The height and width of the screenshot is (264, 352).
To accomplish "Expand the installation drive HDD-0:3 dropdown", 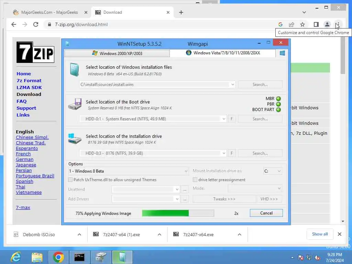I will click(x=223, y=153).
